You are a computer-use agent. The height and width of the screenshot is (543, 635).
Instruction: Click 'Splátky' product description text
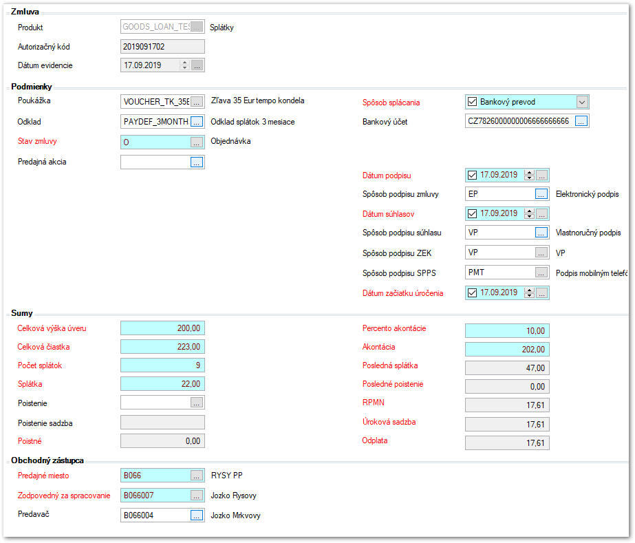point(222,28)
